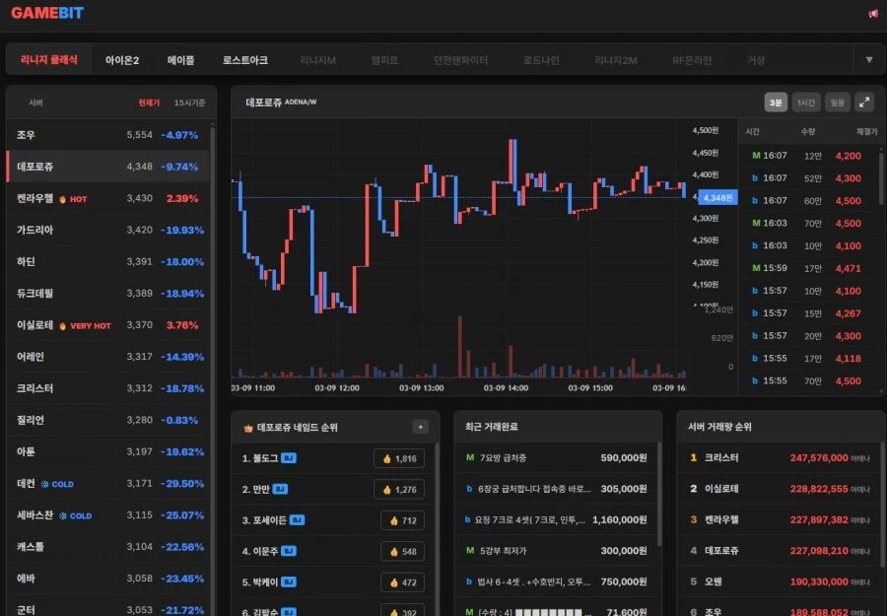Click the BJ badge next to 포세이든

click(297, 520)
